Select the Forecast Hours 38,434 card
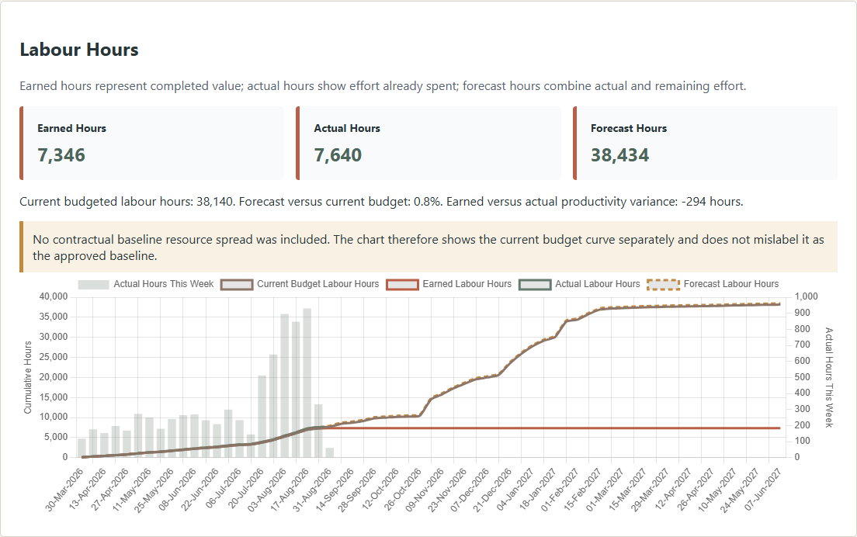The height and width of the screenshot is (537, 857). coord(705,143)
